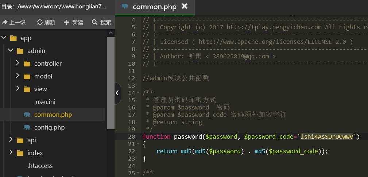Click the app folder icon

point(13,38)
